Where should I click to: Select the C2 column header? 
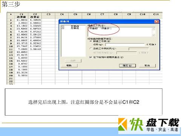pos(35,14)
